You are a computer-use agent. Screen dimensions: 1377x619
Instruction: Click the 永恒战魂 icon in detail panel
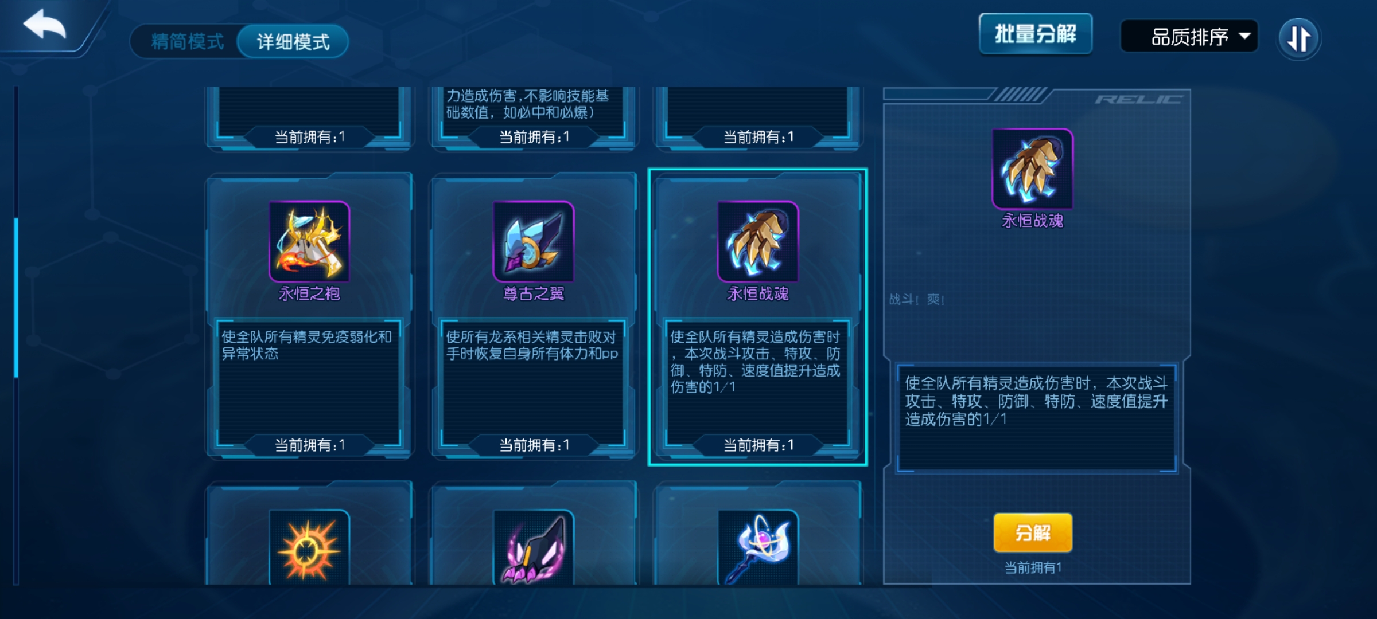coord(1032,169)
